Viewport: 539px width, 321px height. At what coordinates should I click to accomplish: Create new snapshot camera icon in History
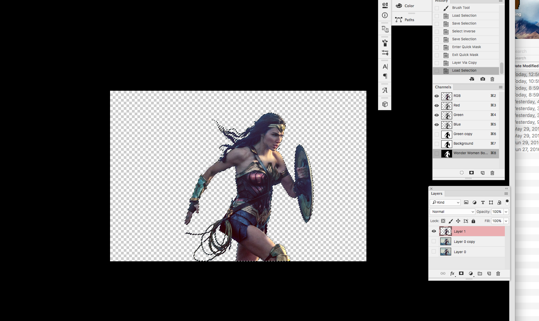483,79
